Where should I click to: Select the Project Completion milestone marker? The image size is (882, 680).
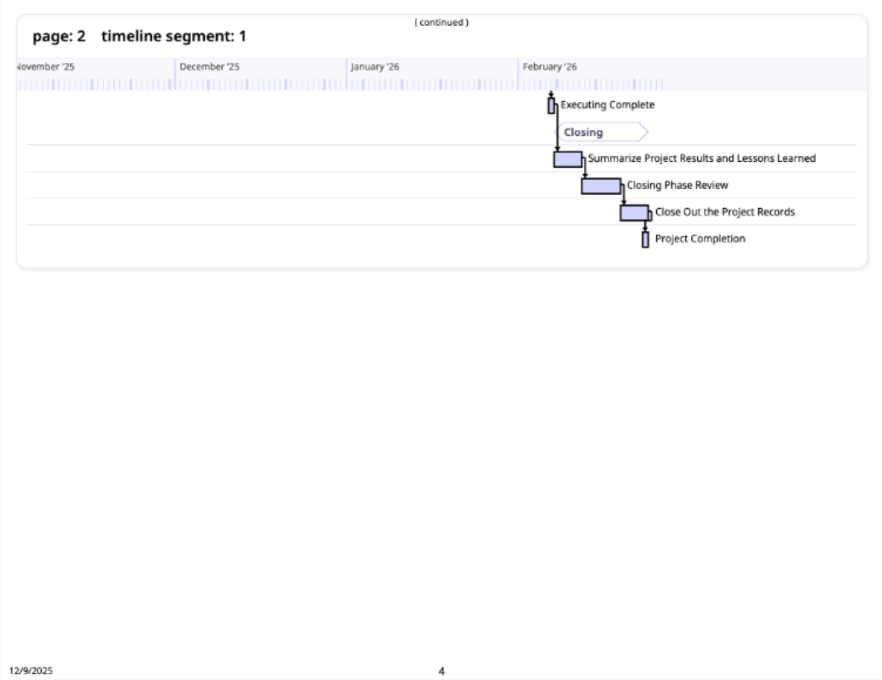(645, 240)
